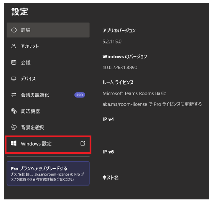Click the arrows icon beside 会議の最適化
The width and height of the screenshot is (209, 200).
tap(14, 95)
